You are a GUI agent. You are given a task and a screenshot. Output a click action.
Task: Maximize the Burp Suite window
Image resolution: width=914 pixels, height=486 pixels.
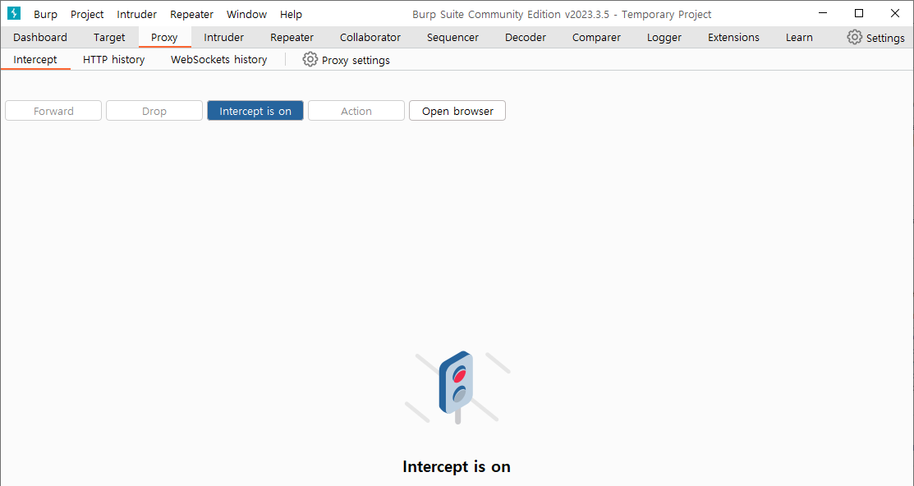click(859, 13)
